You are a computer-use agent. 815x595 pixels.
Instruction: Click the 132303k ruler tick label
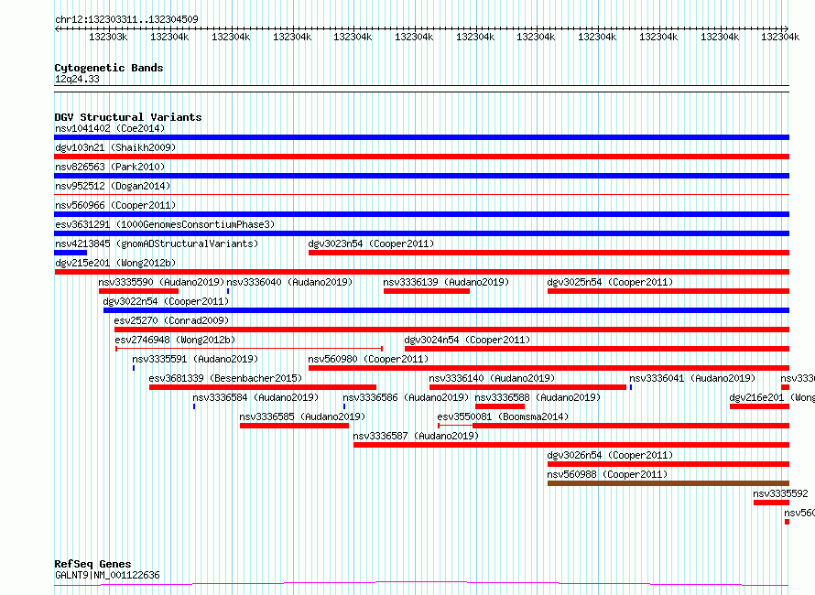[x=108, y=37]
